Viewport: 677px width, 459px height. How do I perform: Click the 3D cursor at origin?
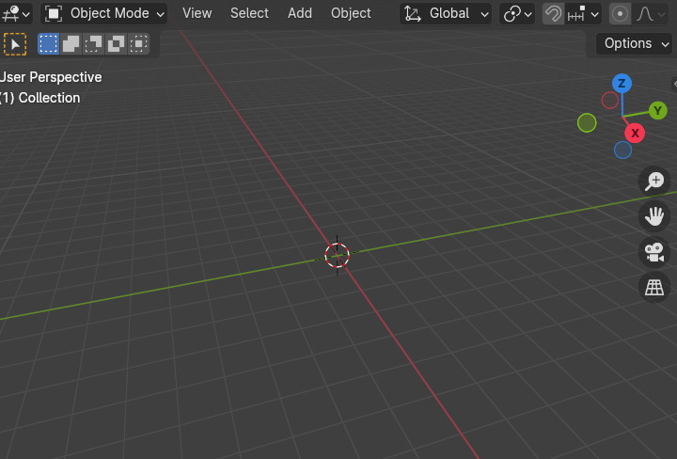[338, 256]
